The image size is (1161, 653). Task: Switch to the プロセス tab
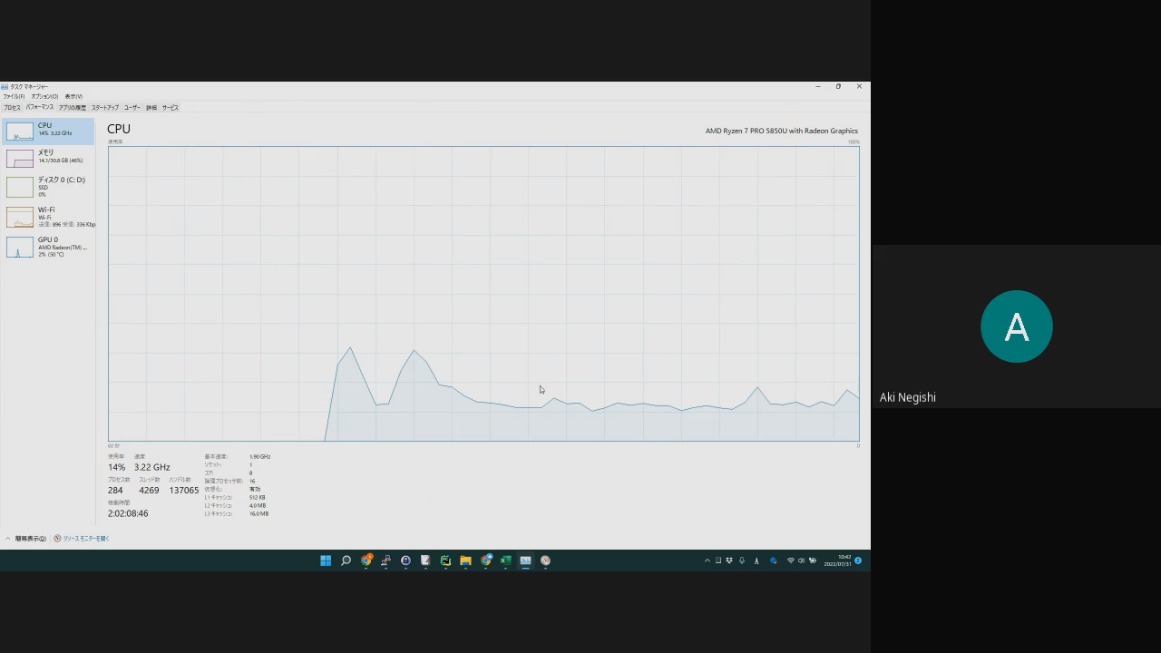point(12,107)
